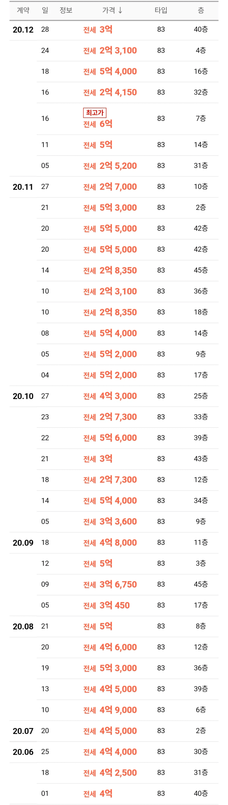228x805 pixels.
Task: Click the 20.08 contract month label
Action: 23,626
